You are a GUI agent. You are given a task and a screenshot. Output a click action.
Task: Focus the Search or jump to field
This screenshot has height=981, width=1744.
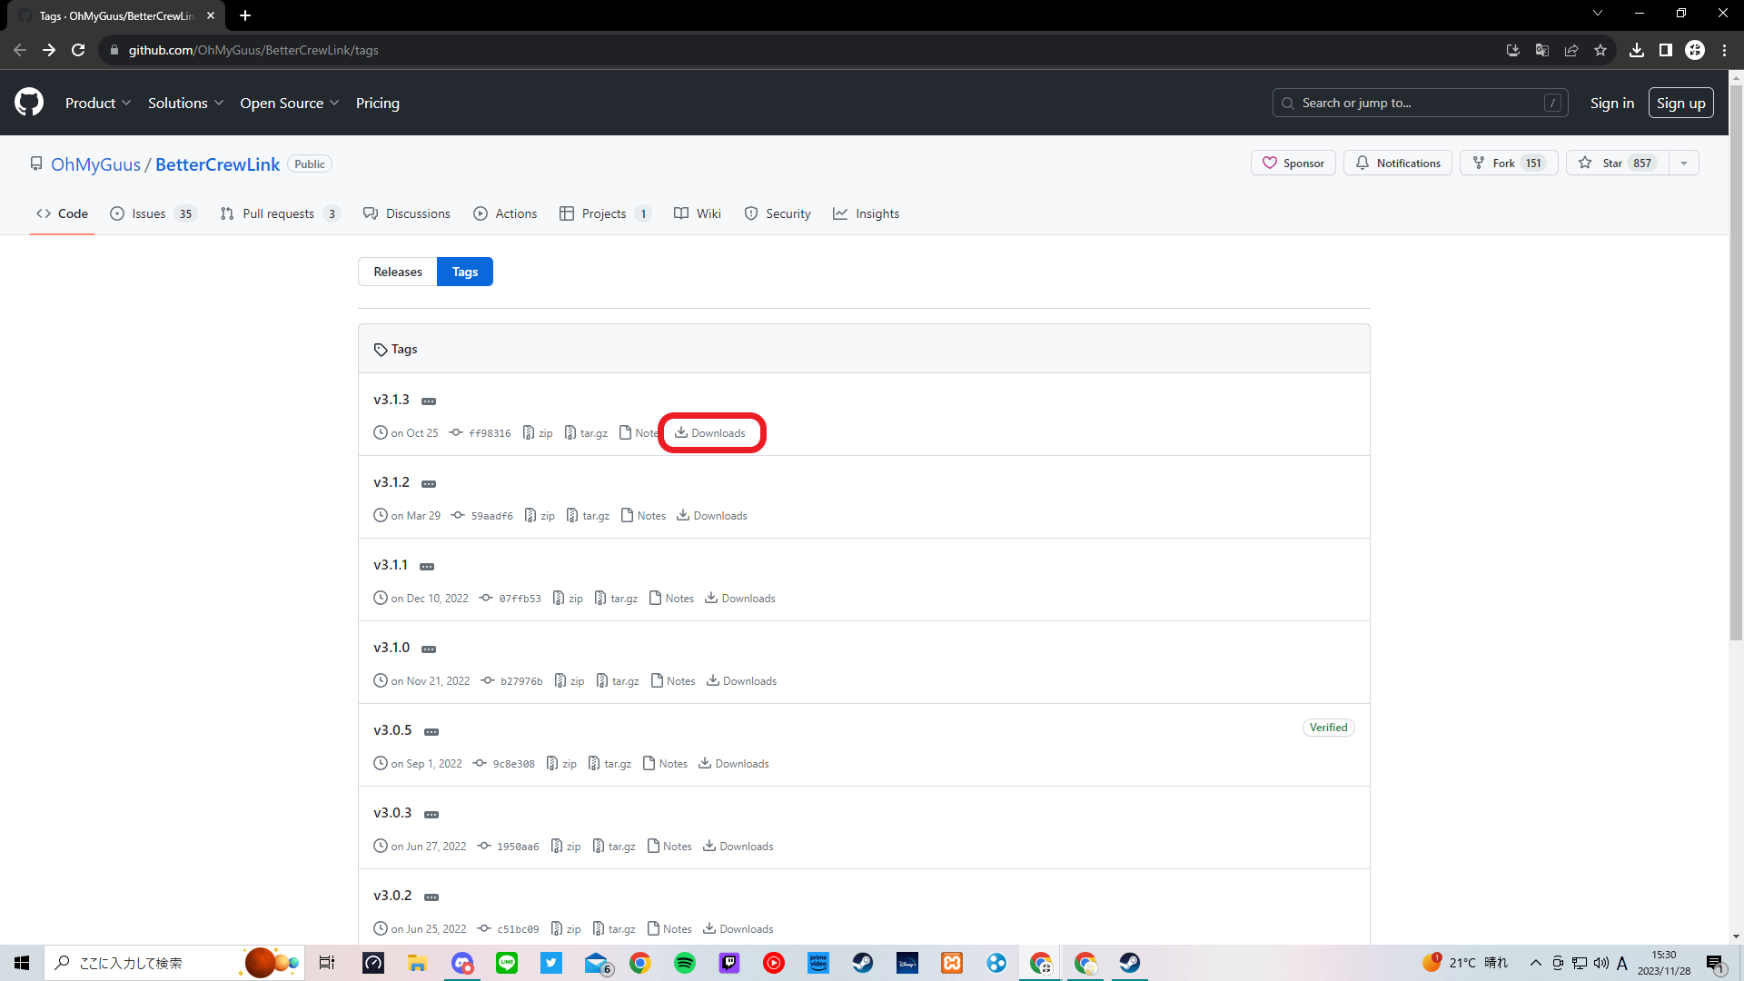1419,103
